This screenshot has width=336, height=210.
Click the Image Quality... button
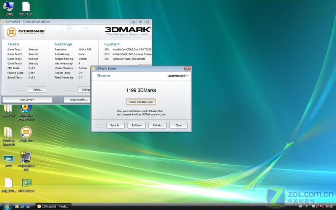(77, 100)
